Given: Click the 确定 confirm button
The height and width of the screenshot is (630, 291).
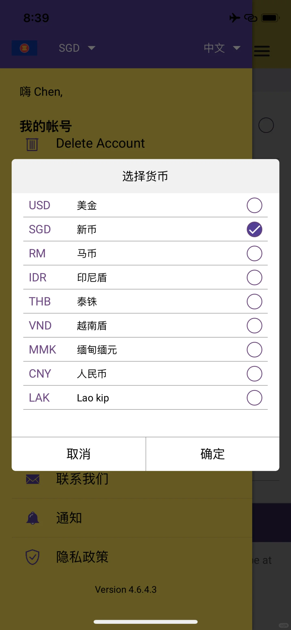Looking at the screenshot, I should click(213, 454).
